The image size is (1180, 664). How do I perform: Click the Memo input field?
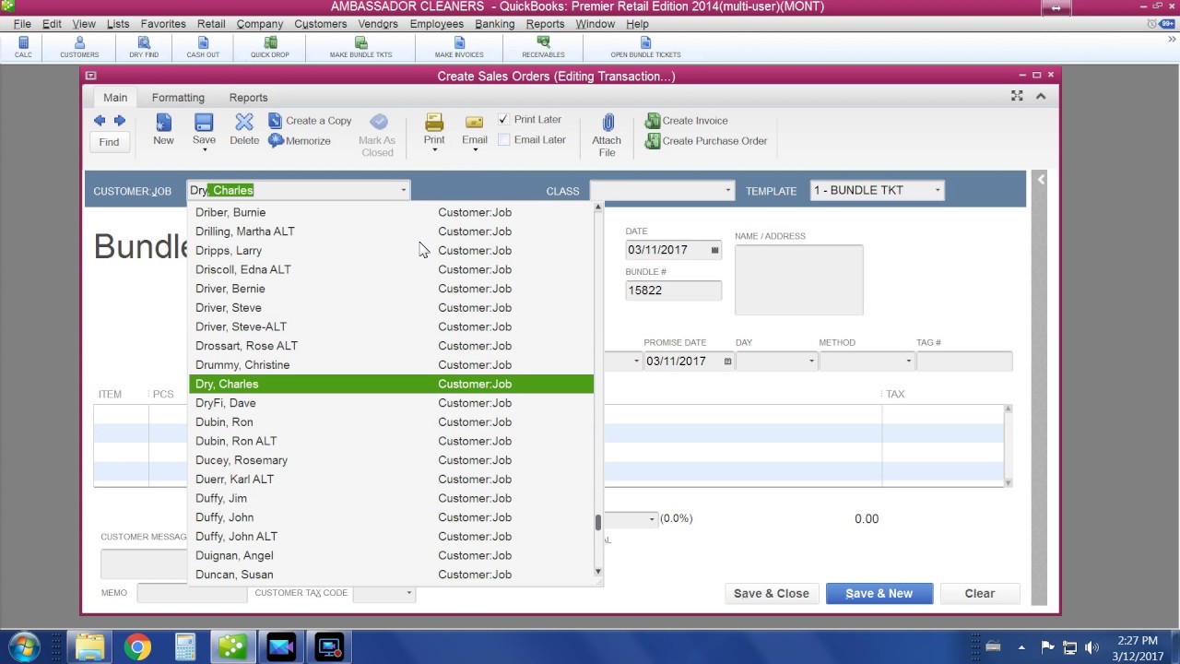[x=192, y=593]
